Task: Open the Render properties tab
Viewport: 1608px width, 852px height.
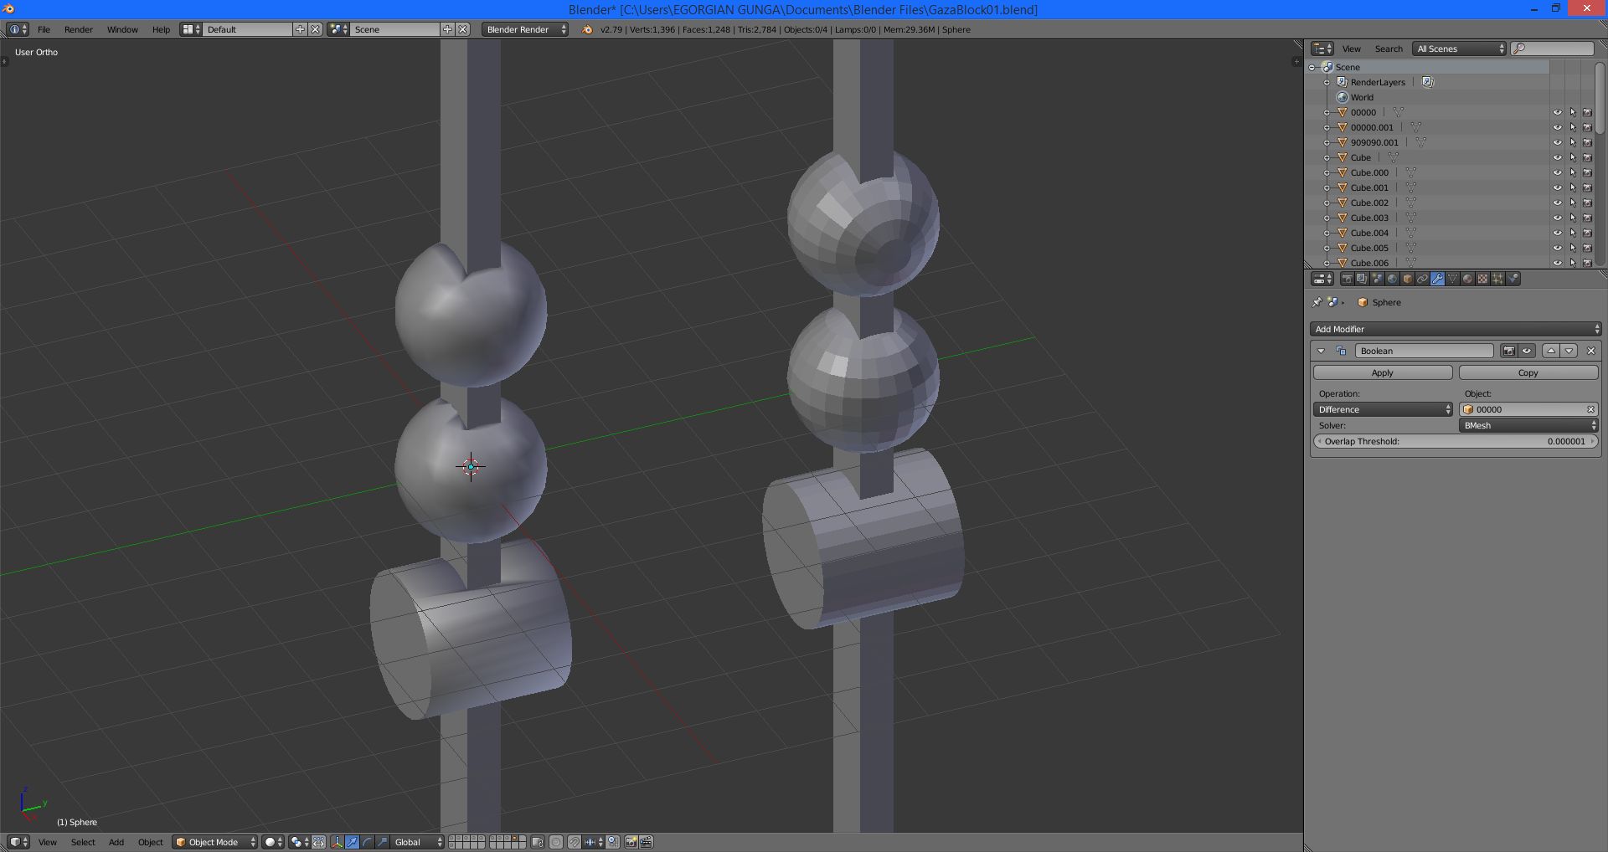Action: tap(1347, 279)
